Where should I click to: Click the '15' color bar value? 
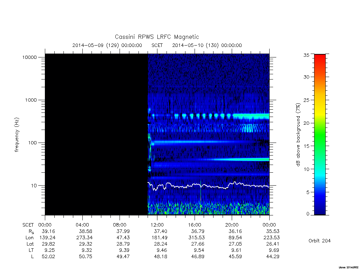pos(306,146)
